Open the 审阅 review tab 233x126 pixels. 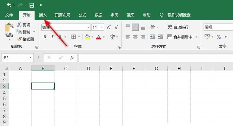click(115, 15)
